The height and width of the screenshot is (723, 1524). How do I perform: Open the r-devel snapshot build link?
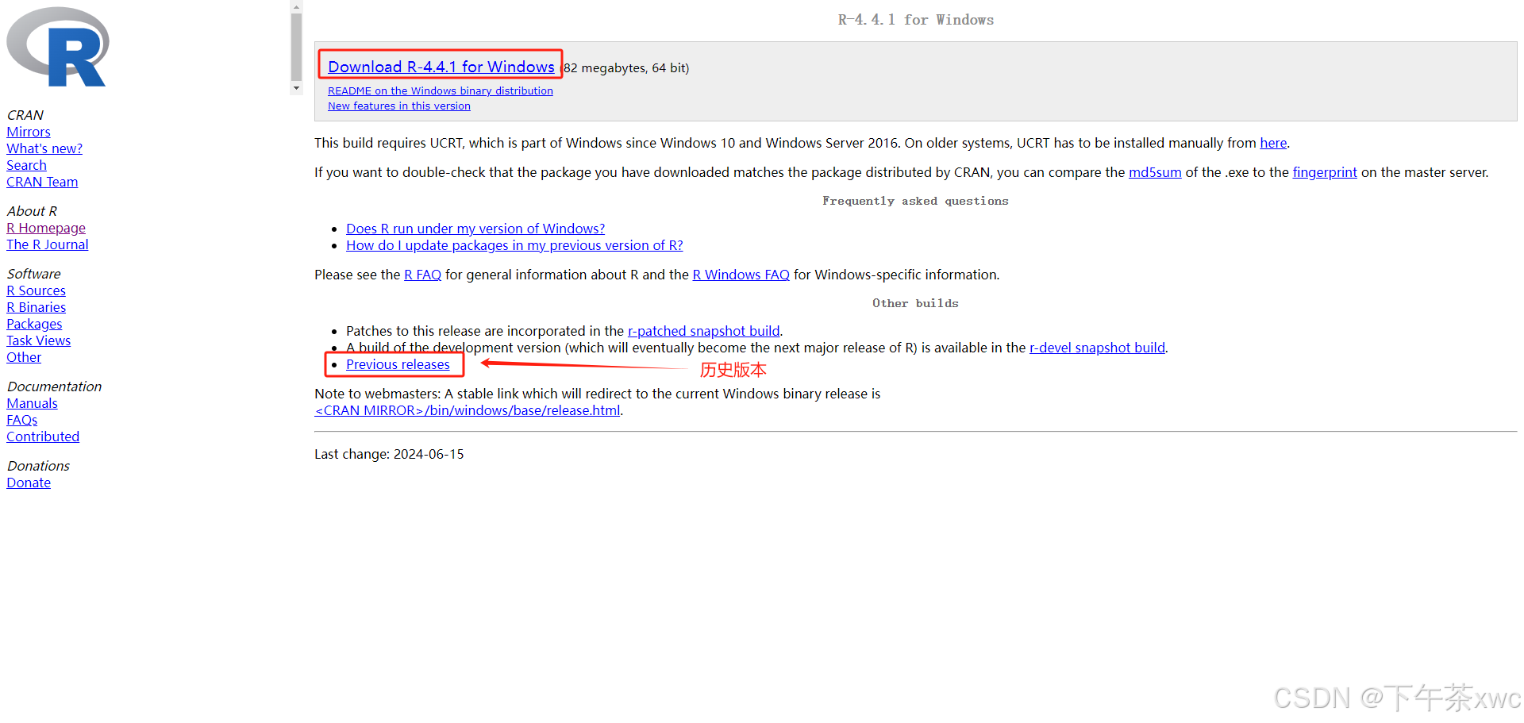[x=1096, y=348]
